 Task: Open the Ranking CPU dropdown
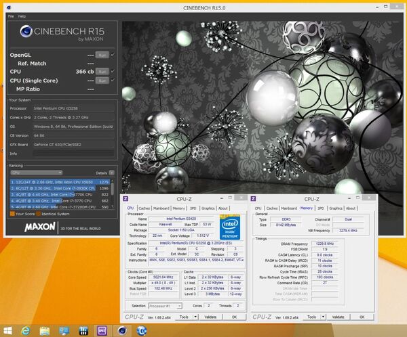(x=37, y=173)
